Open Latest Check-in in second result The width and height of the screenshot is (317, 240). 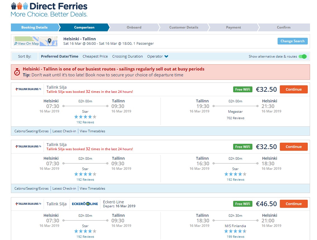click(x=64, y=189)
